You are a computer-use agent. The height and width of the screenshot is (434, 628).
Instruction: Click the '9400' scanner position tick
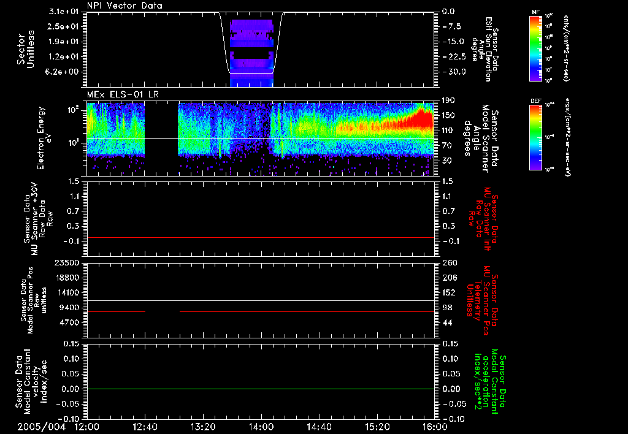[69, 308]
